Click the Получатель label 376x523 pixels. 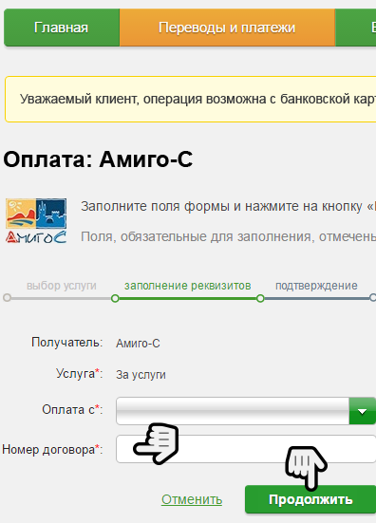tap(67, 343)
